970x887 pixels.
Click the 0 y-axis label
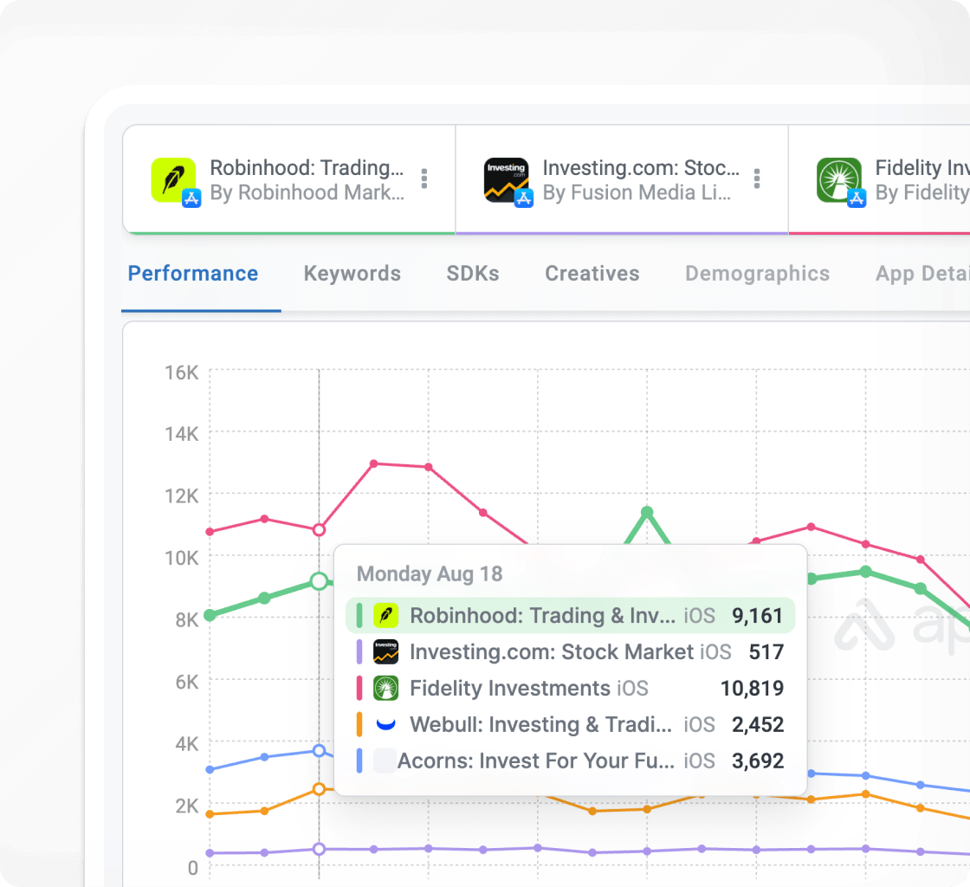point(193,868)
